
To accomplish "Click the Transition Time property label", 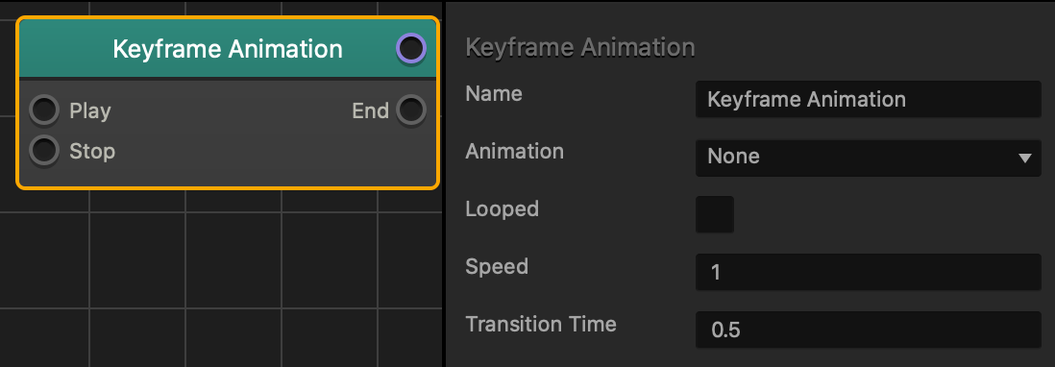I will coord(541,324).
